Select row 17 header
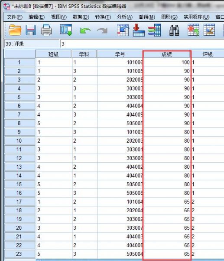224x261 pixels. coord(19,202)
